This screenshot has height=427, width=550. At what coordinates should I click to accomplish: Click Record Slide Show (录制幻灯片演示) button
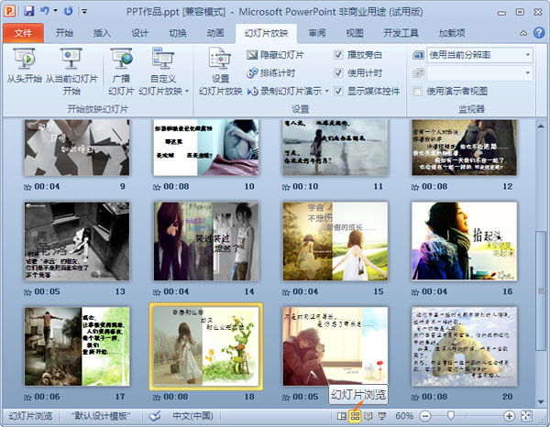point(284,91)
